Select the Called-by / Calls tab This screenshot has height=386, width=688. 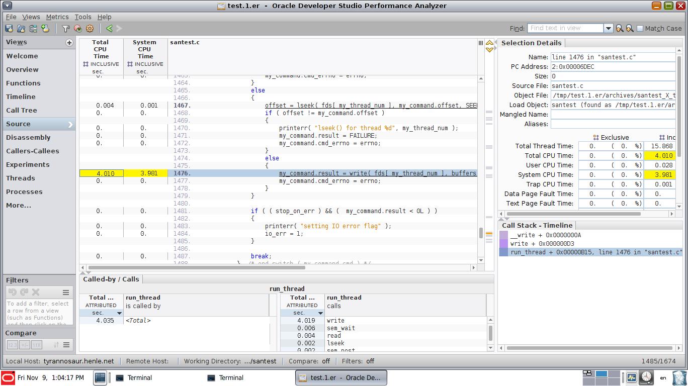pyautogui.click(x=111, y=279)
